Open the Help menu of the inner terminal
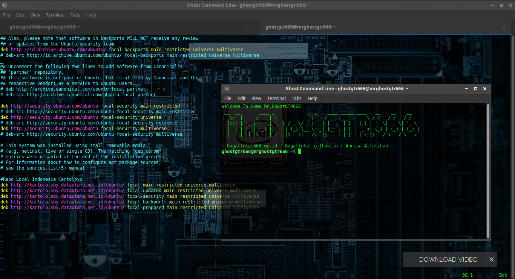The height and width of the screenshot is (279, 515). [313, 98]
